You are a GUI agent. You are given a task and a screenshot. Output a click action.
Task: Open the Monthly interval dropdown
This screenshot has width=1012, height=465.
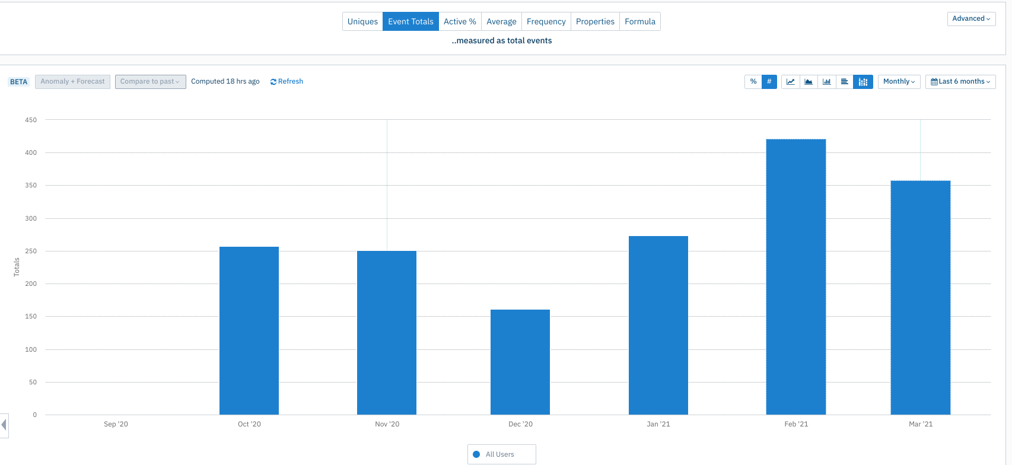(x=899, y=82)
